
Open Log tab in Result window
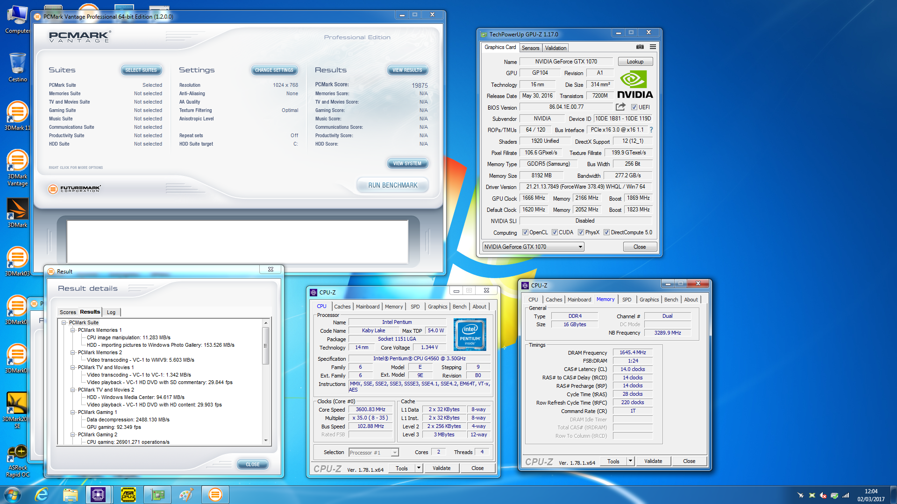coord(111,312)
